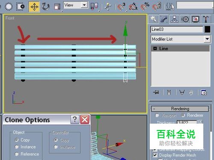The width and height of the screenshot is (214, 160).
Task: Select the Renderer radio option
Action: click(183, 115)
